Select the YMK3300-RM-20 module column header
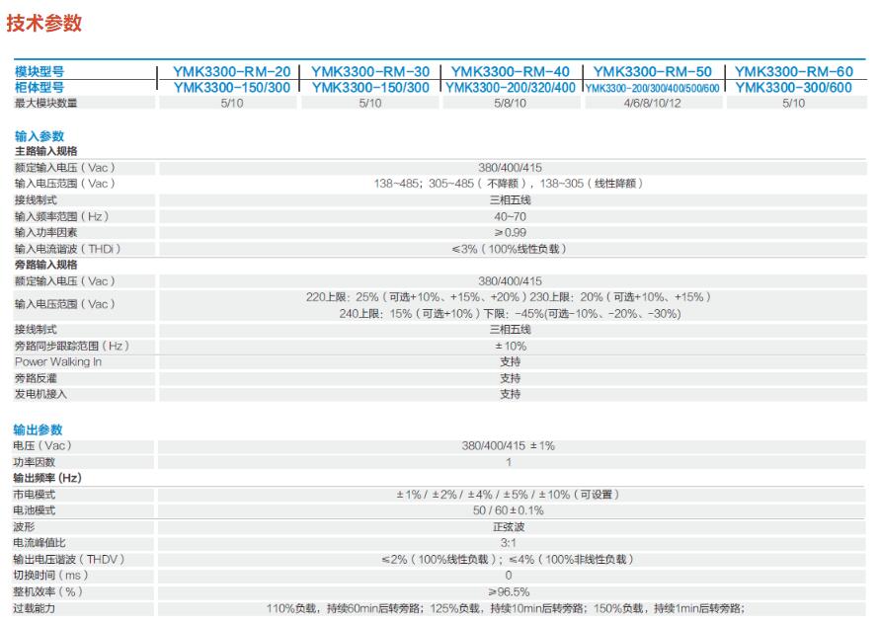 [231, 72]
